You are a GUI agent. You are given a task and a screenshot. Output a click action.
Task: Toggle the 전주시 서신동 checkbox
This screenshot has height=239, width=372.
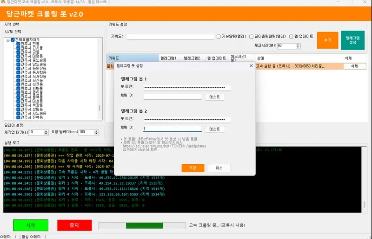click(18, 81)
